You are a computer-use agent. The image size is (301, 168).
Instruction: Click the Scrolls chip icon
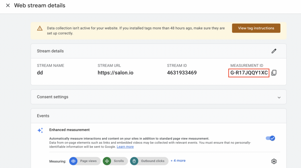click(x=107, y=161)
